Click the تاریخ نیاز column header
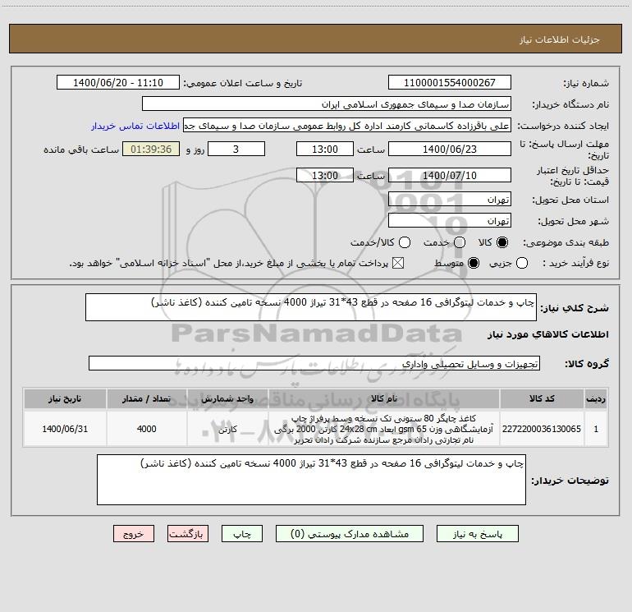This screenshot has width=632, height=612. [x=65, y=398]
